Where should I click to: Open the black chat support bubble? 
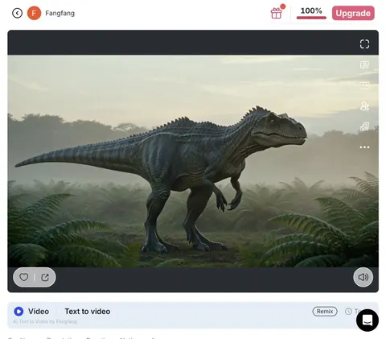368,320
